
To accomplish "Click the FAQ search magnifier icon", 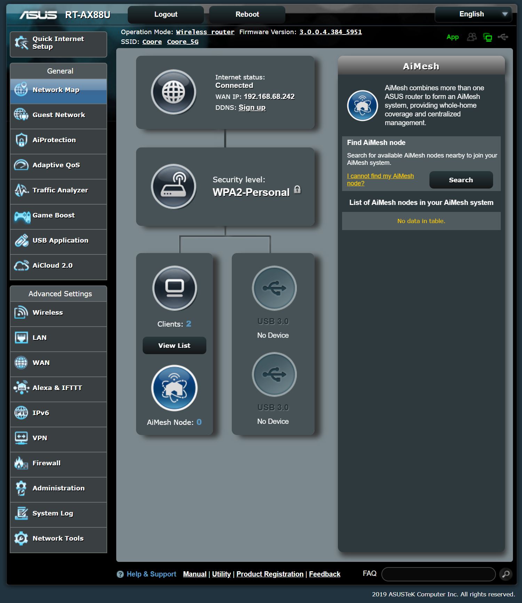I will coord(506,574).
